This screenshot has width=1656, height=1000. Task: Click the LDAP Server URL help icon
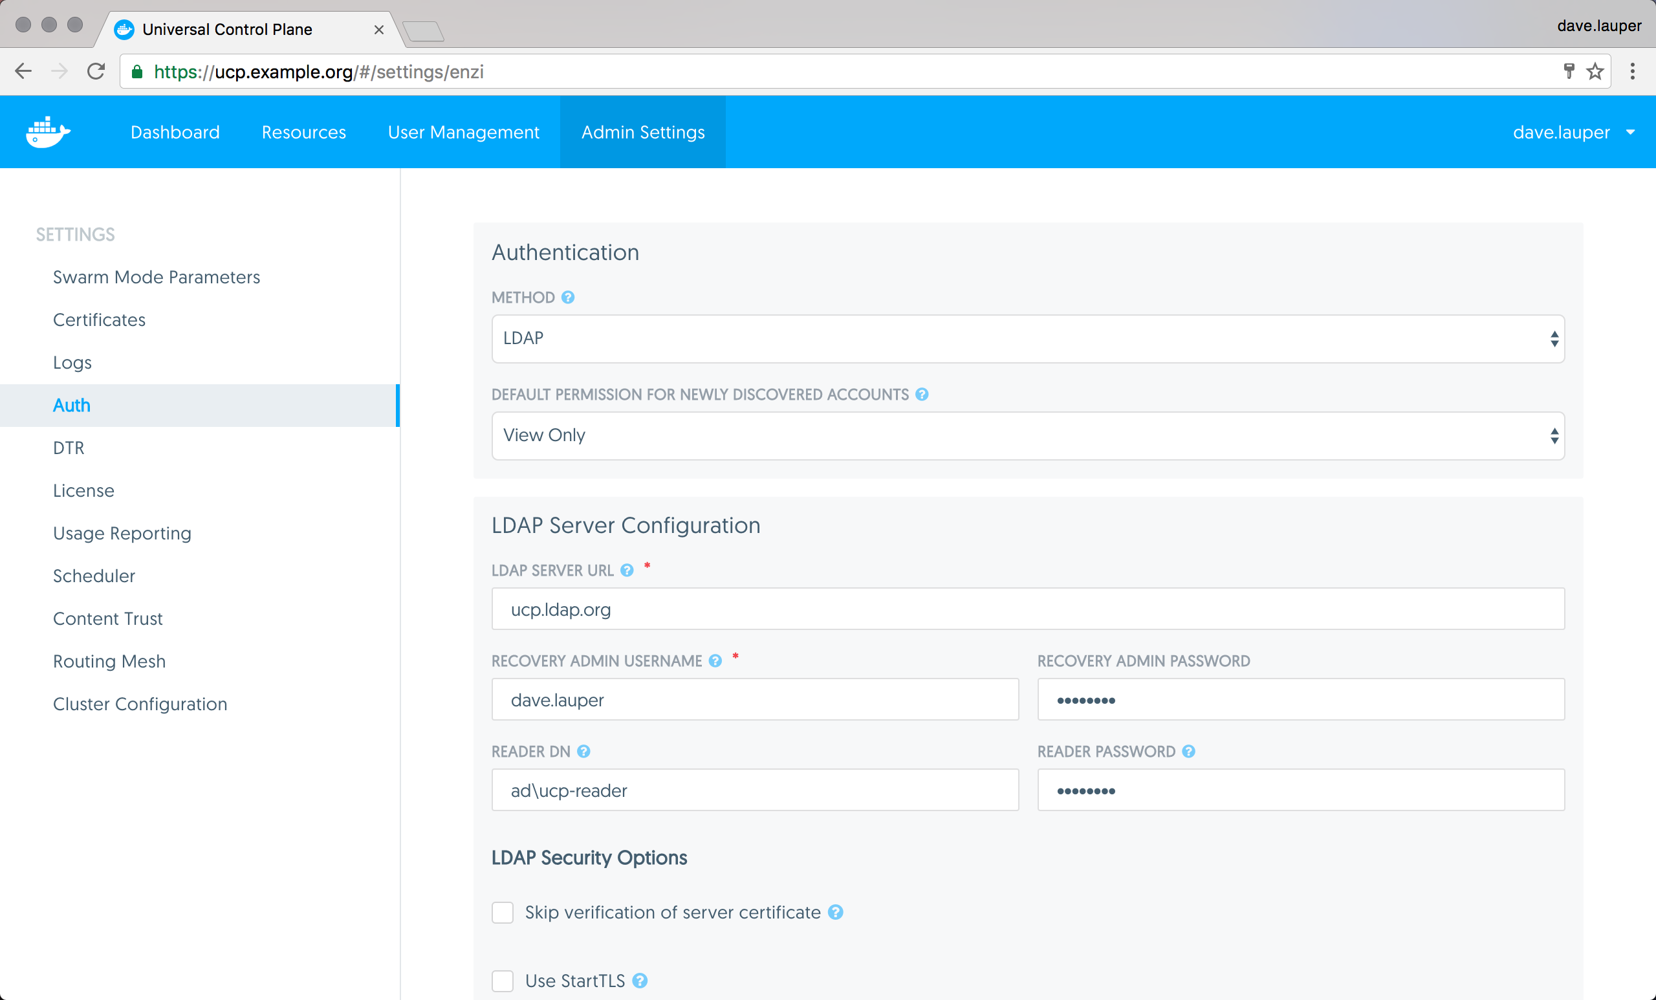[626, 571]
